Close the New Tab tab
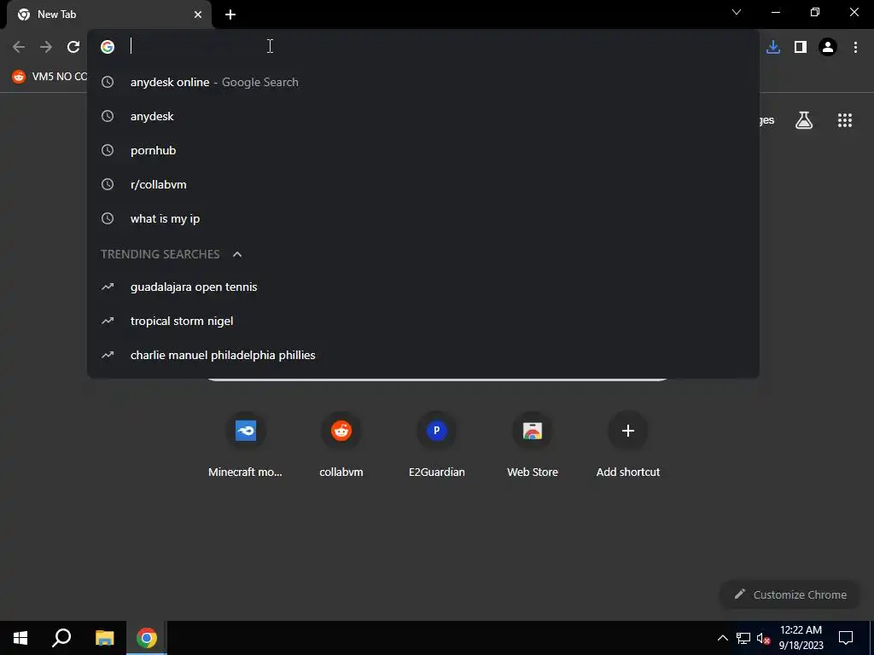 click(198, 14)
